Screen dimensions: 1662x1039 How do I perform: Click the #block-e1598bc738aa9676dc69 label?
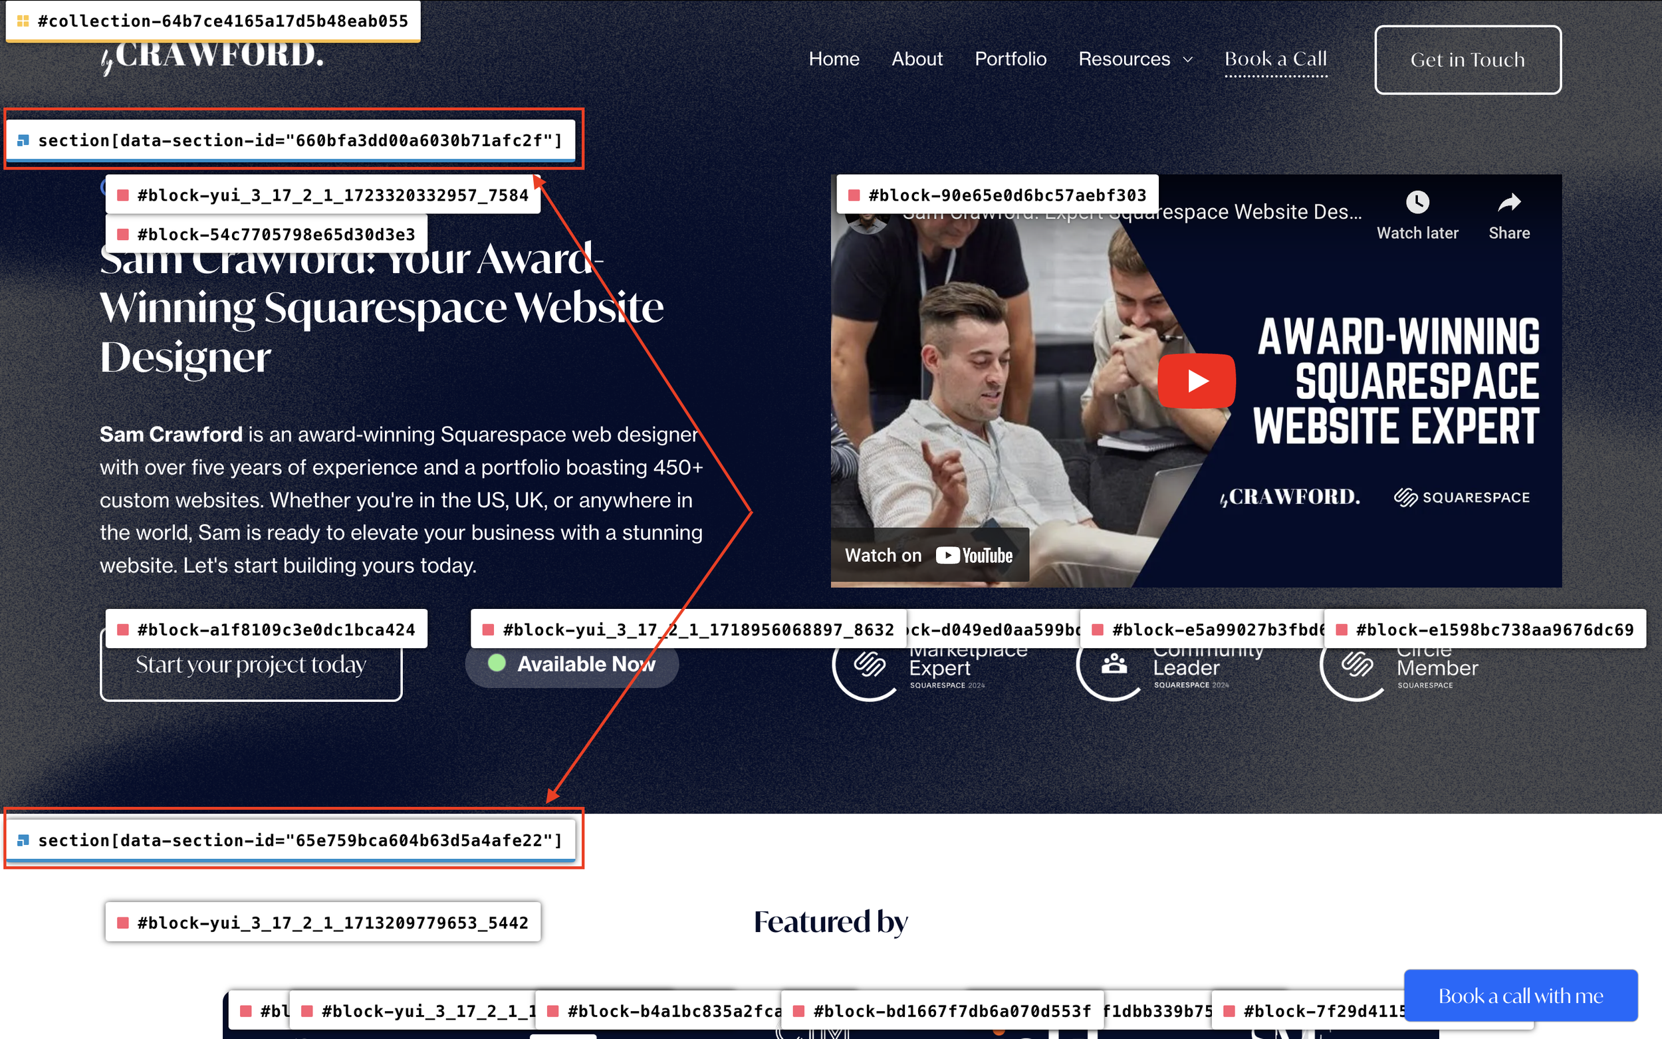(1484, 630)
